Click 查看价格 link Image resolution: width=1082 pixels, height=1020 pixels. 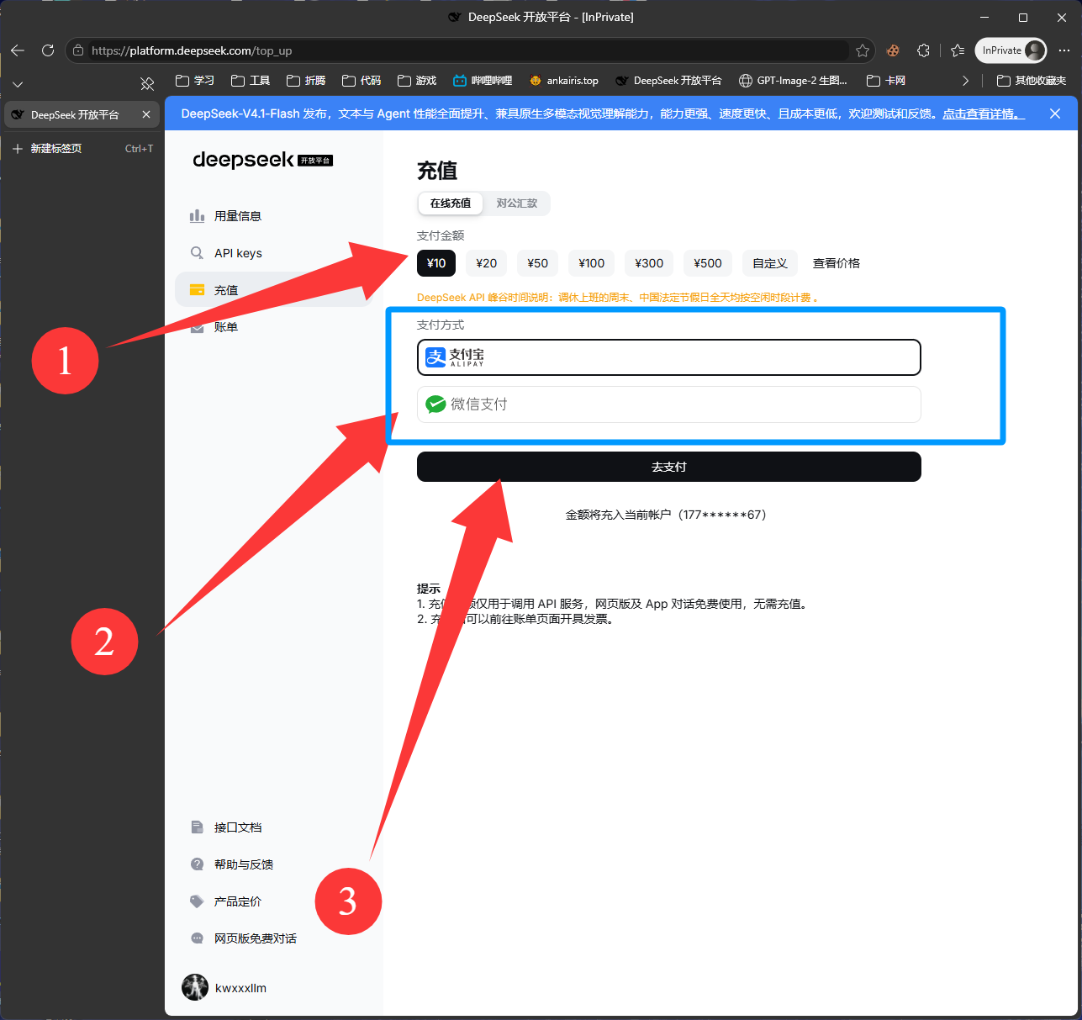[837, 263]
